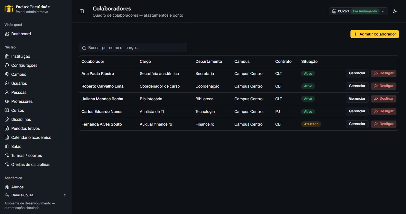Open the 2026.1 period selector dropdown

click(358, 11)
